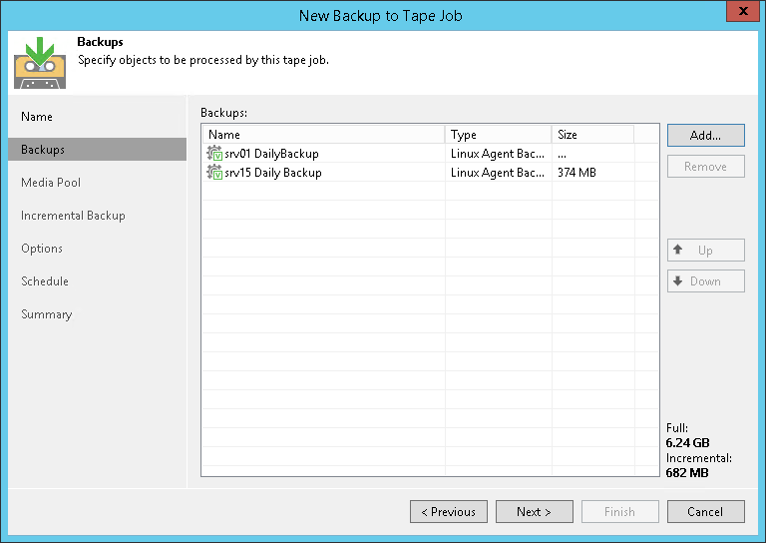This screenshot has width=766, height=543.
Task: Jump to the Schedule step
Action: click(x=45, y=281)
